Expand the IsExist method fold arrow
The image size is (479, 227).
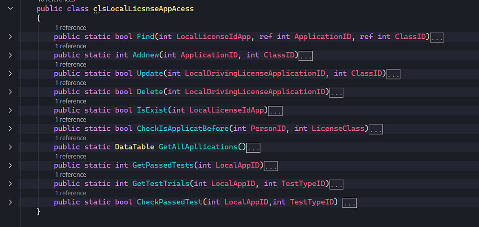(x=10, y=110)
